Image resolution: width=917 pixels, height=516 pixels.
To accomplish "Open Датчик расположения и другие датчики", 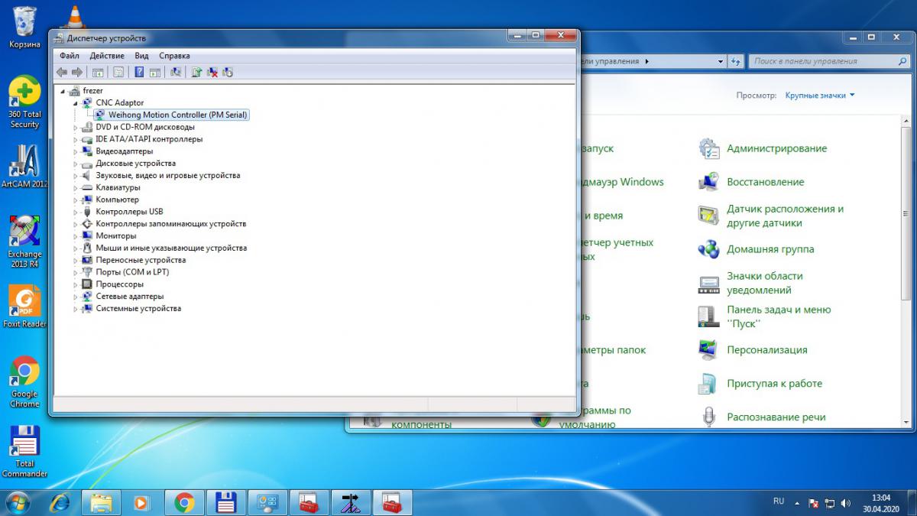I will coord(785,216).
